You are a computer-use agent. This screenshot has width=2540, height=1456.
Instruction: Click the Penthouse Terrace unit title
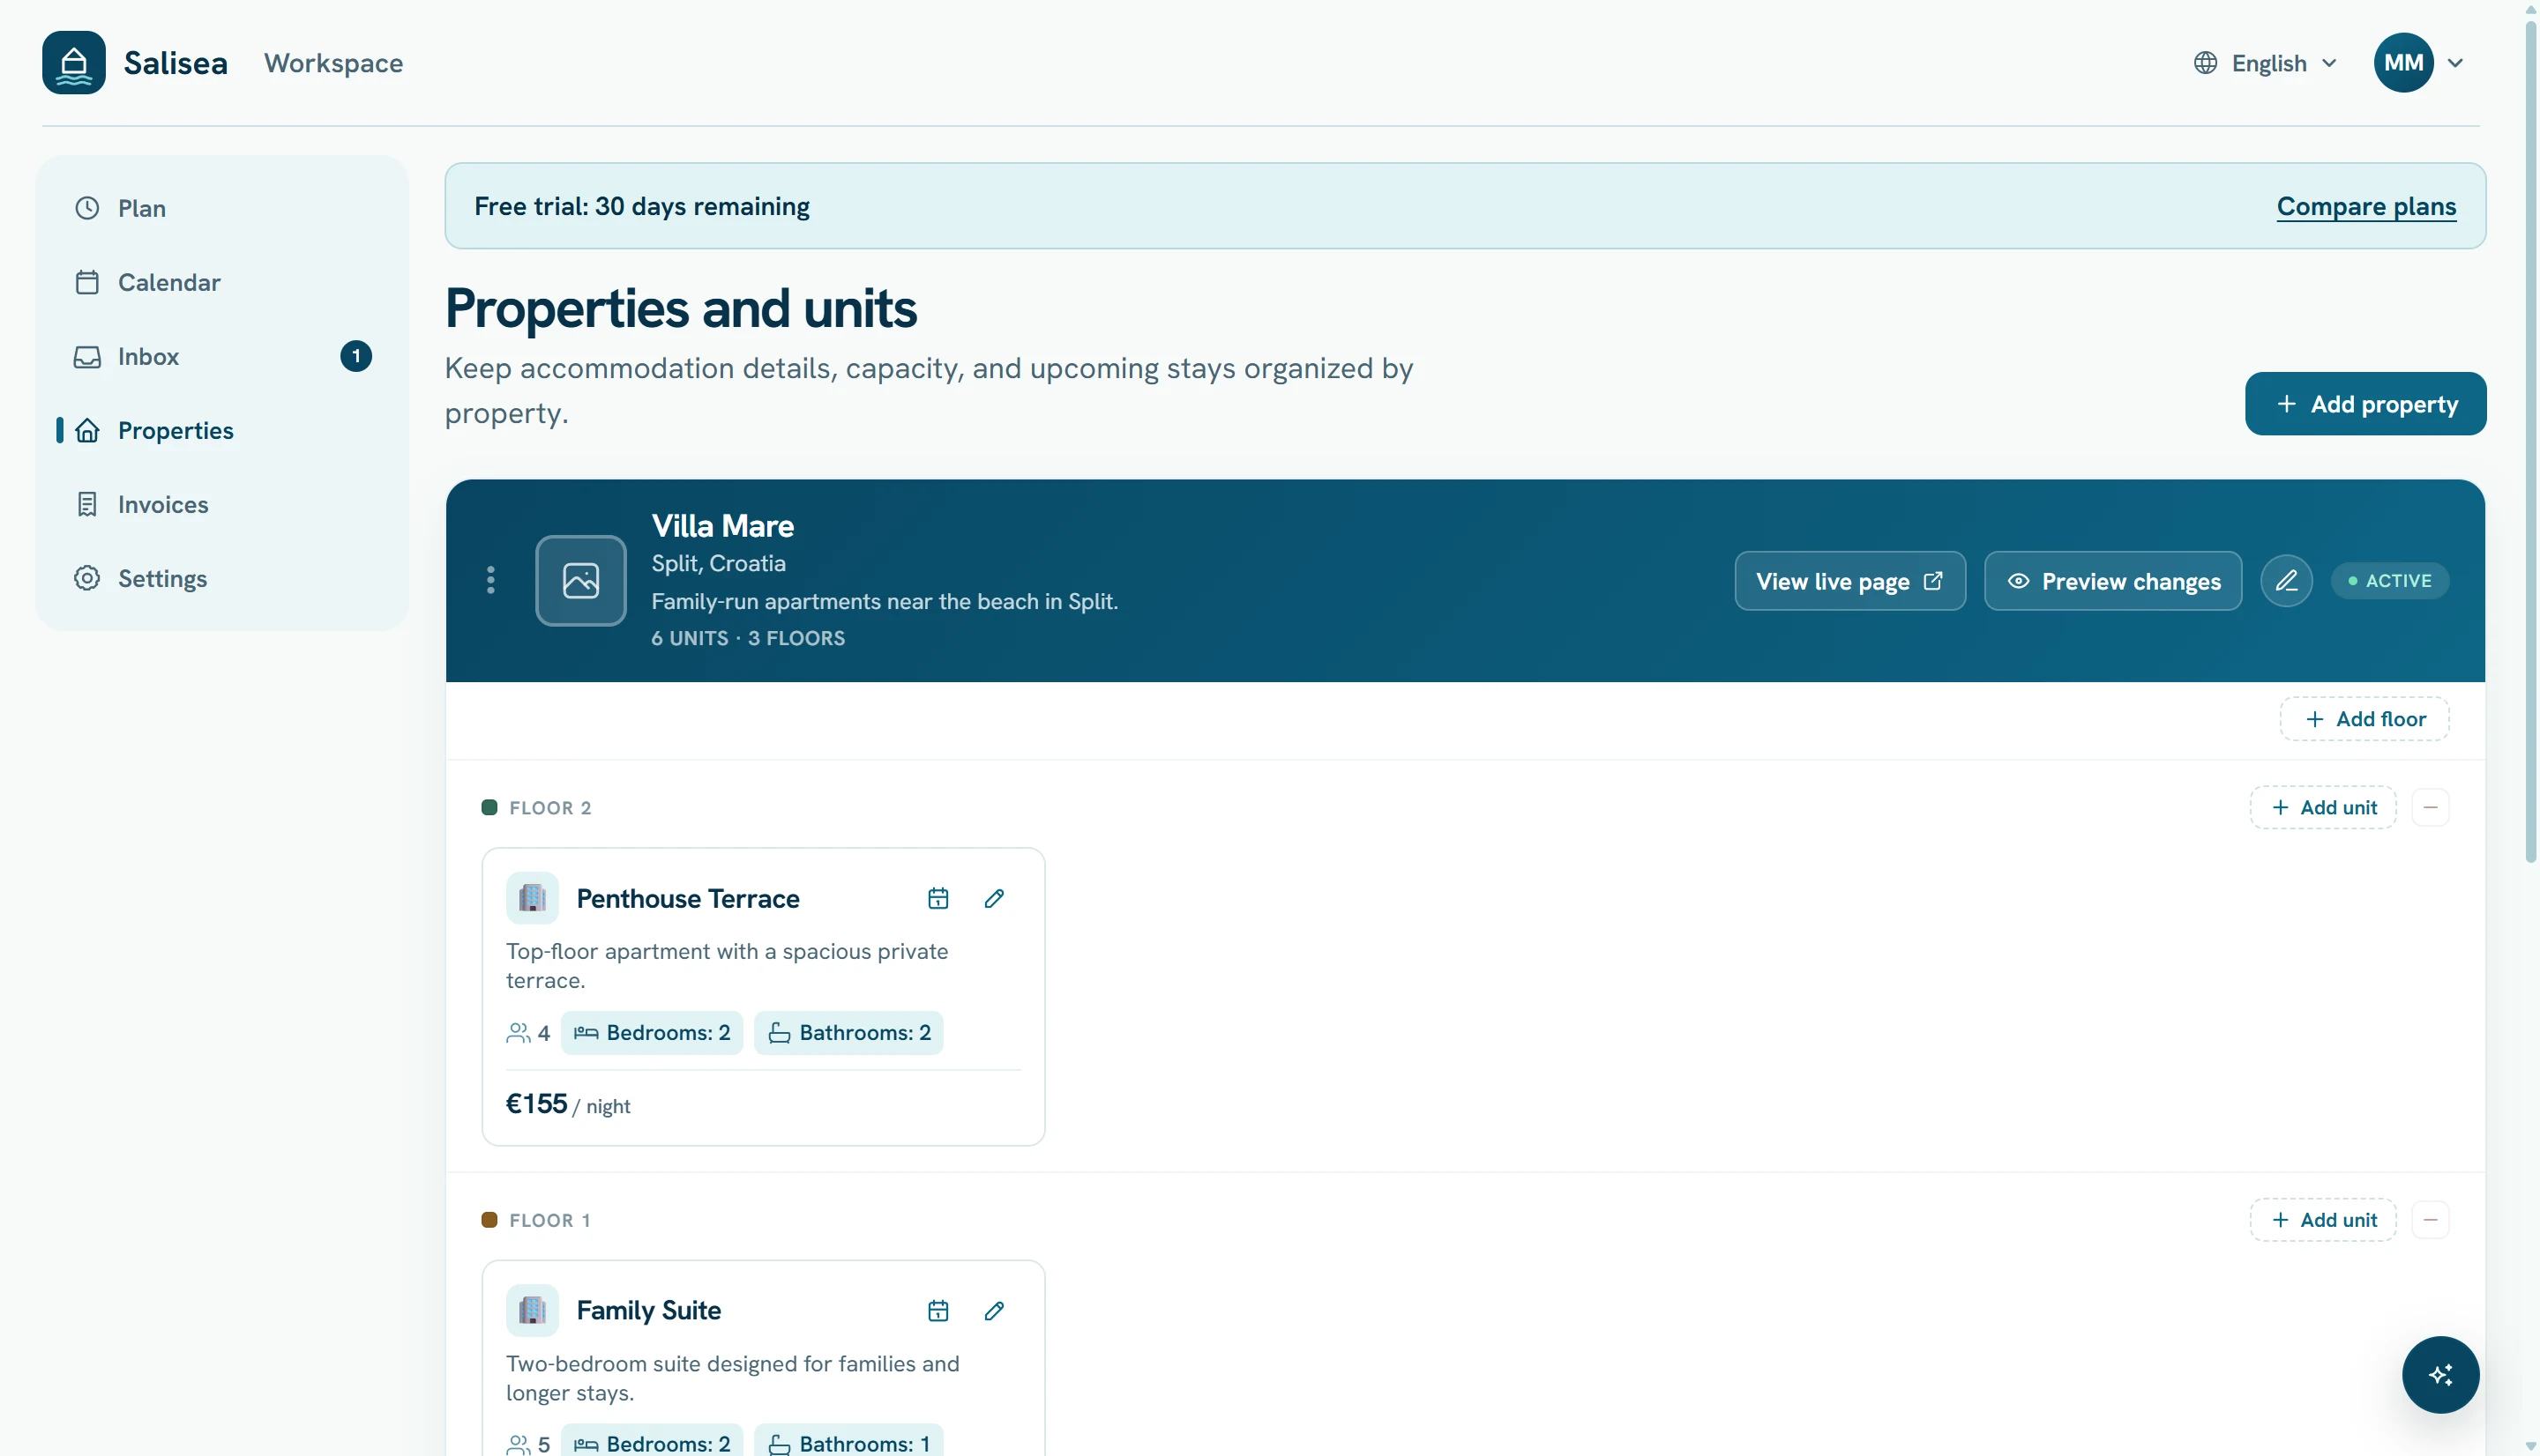[688, 899]
